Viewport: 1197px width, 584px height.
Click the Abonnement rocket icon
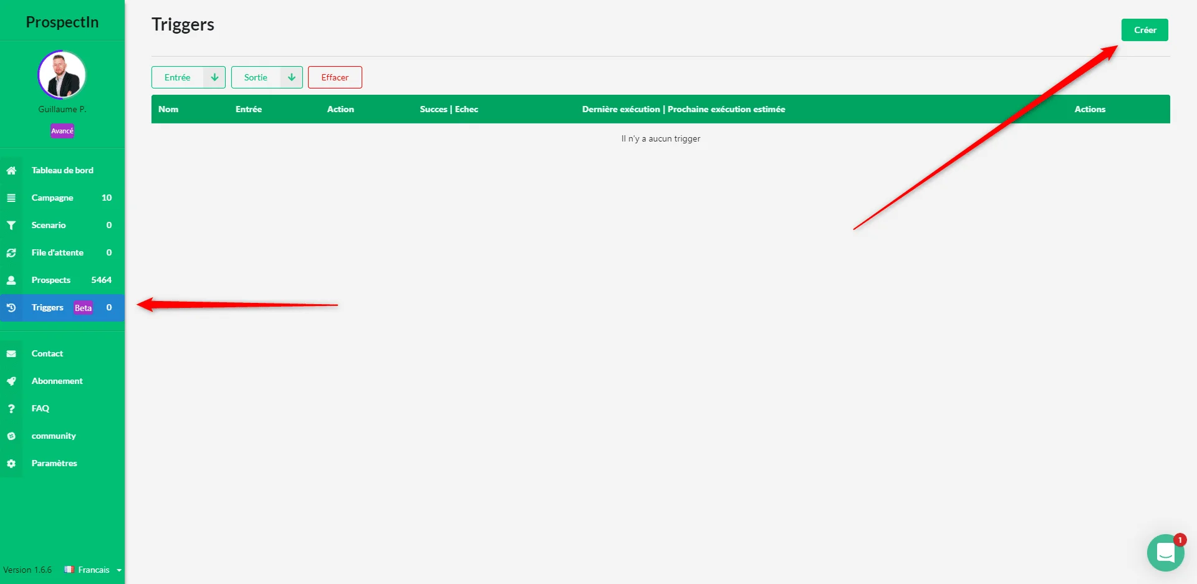pos(11,381)
